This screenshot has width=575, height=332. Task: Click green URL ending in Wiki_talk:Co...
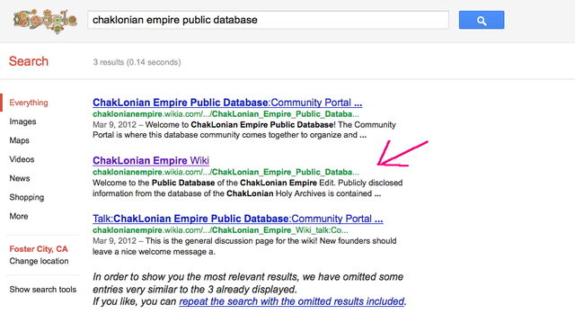coord(220,230)
